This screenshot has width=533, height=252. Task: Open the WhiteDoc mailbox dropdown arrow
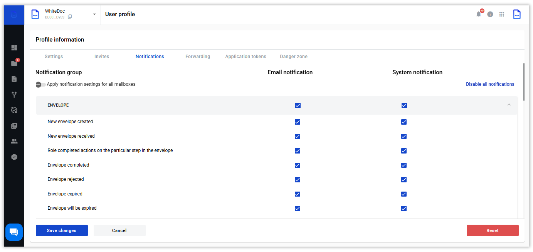[x=94, y=15]
